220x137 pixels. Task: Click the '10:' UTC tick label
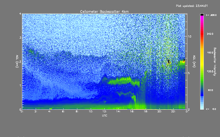click(x=91, y=112)
